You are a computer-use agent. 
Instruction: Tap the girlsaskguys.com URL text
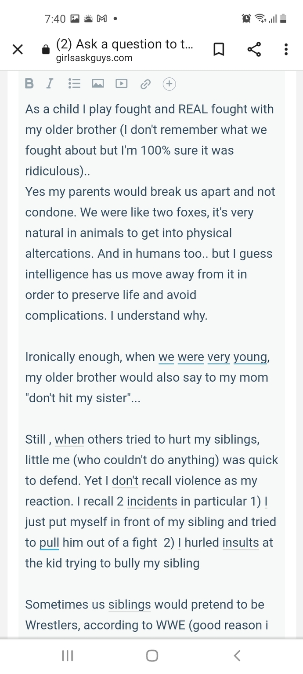(94, 58)
